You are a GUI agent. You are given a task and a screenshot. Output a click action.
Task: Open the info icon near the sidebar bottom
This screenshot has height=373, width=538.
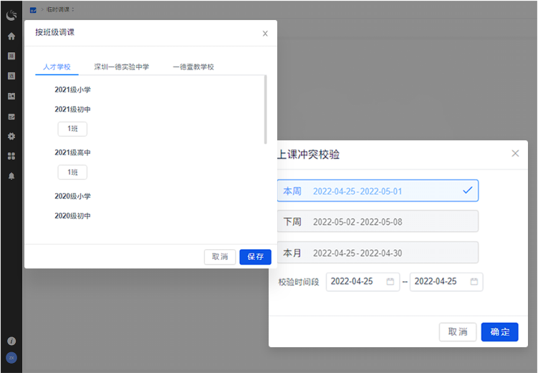(11, 341)
